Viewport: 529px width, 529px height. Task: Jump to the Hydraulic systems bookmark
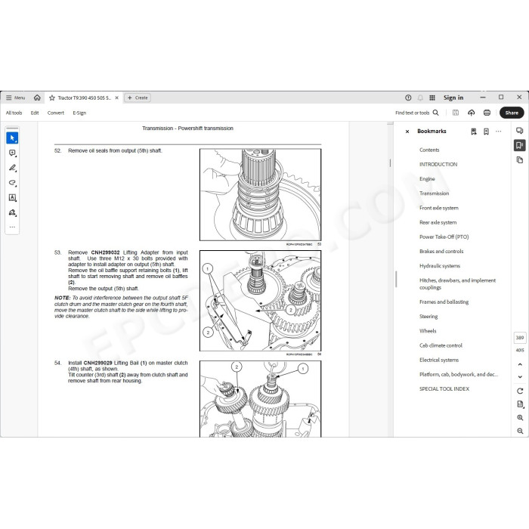pyautogui.click(x=440, y=266)
